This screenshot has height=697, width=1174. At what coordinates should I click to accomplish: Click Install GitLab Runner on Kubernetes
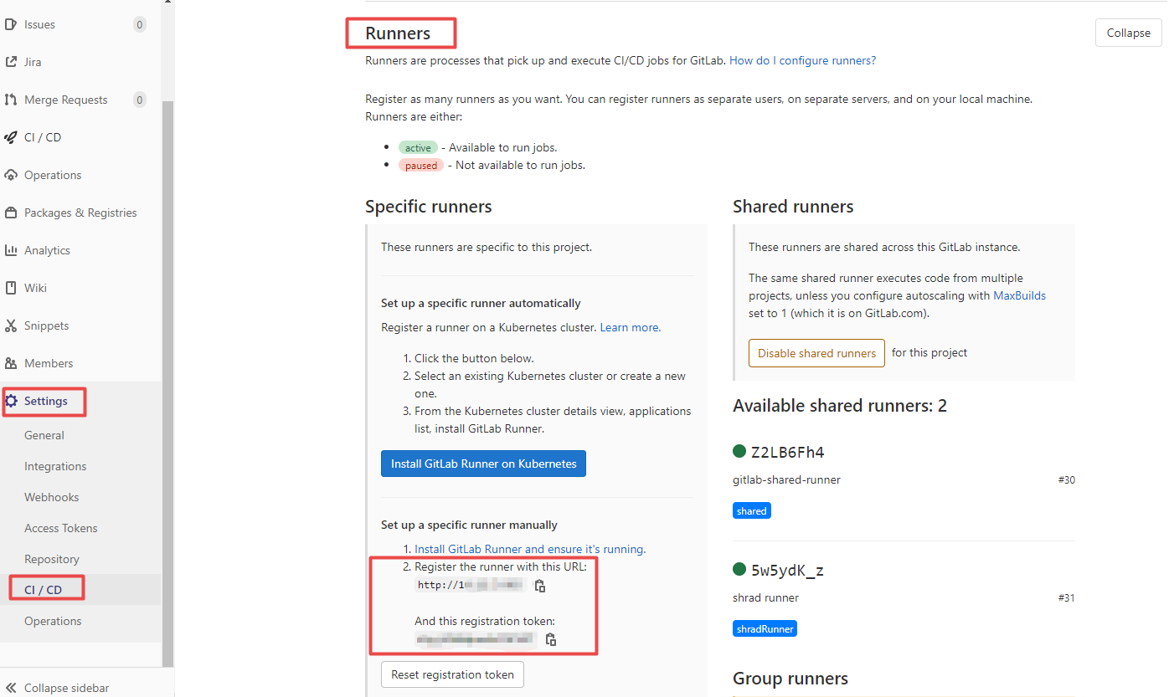coord(483,464)
